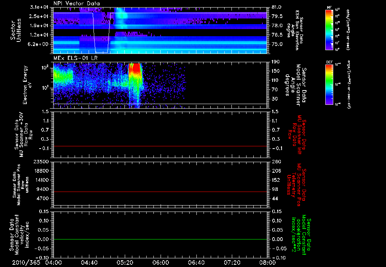386x267 pixels.
Task: Click the "190" scanner angle tick
Action: (276, 62)
